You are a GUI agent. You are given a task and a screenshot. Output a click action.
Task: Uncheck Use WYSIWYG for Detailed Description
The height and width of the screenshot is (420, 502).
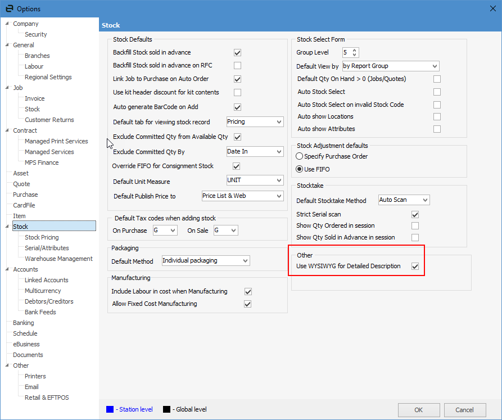[415, 266]
